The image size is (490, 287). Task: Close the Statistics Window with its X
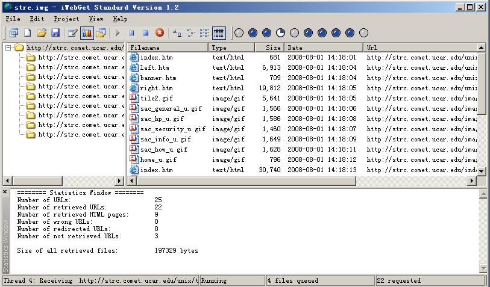coord(5,192)
